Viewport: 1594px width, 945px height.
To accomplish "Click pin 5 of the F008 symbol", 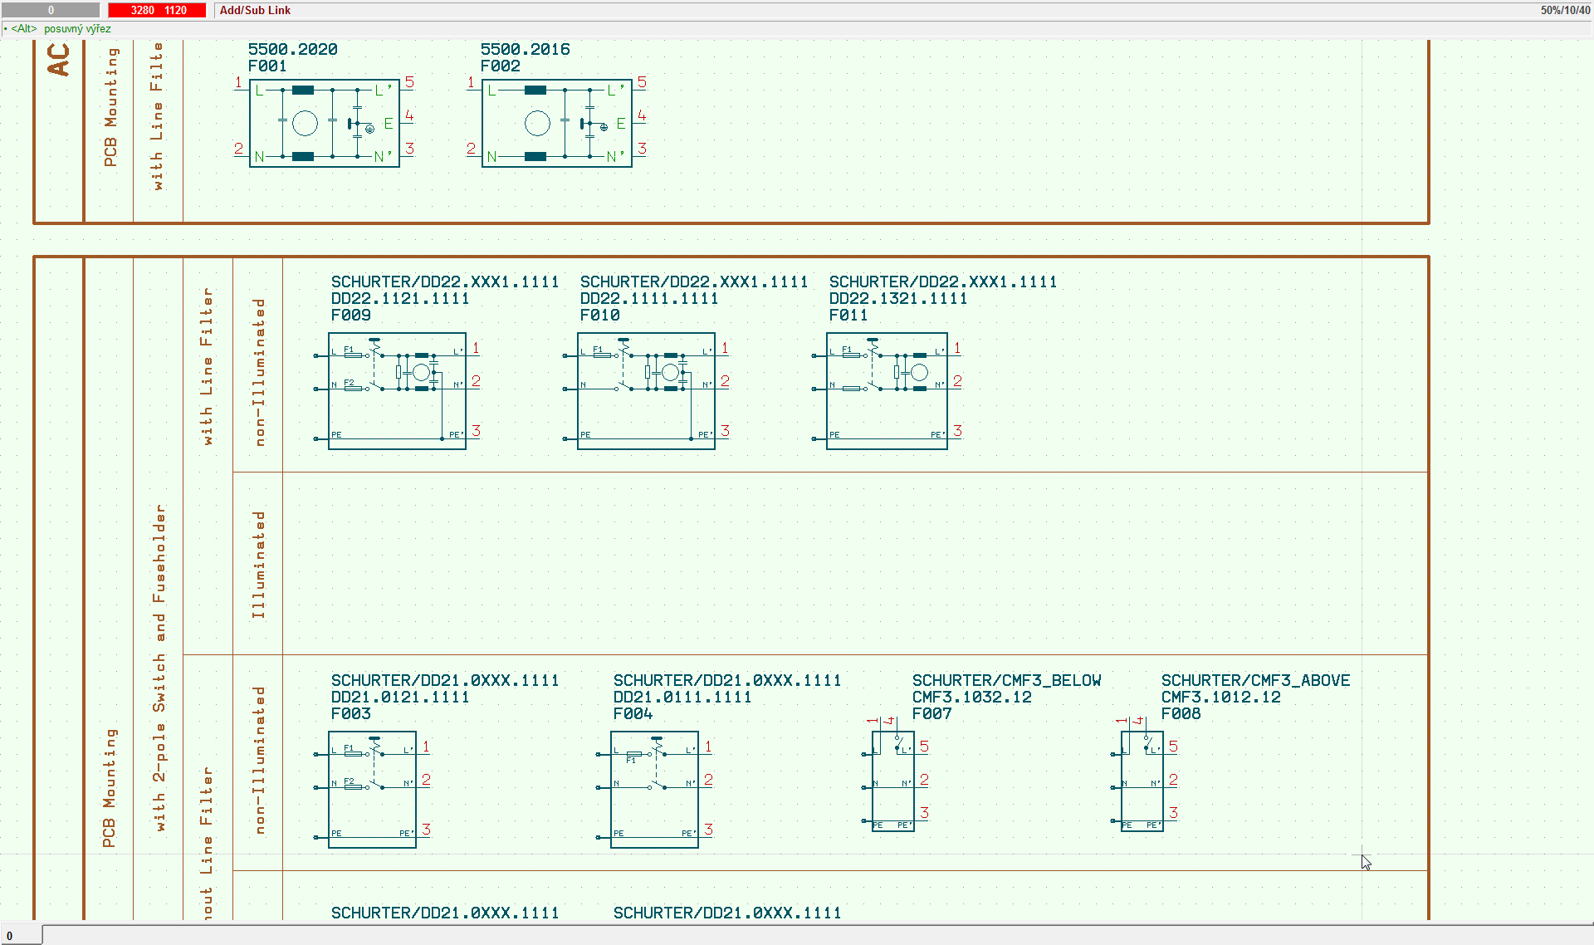I will tap(1173, 747).
